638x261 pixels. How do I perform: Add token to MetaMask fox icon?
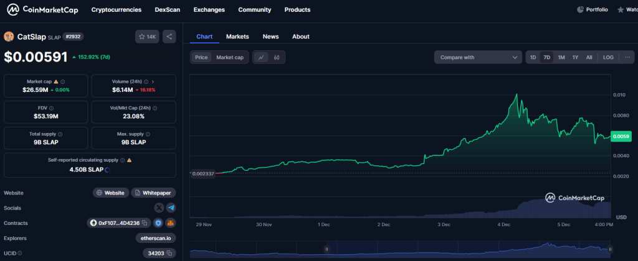[x=171, y=223]
